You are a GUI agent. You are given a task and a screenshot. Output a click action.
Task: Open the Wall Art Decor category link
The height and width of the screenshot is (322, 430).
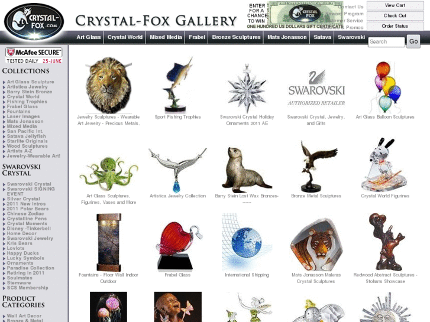pyautogui.click(x=24, y=316)
